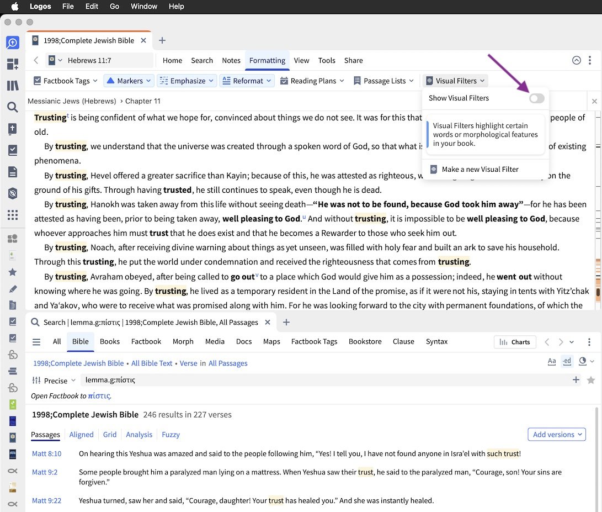Collapse the Visual Filters dropdown
Screen dimensions: 602x512
(455, 81)
